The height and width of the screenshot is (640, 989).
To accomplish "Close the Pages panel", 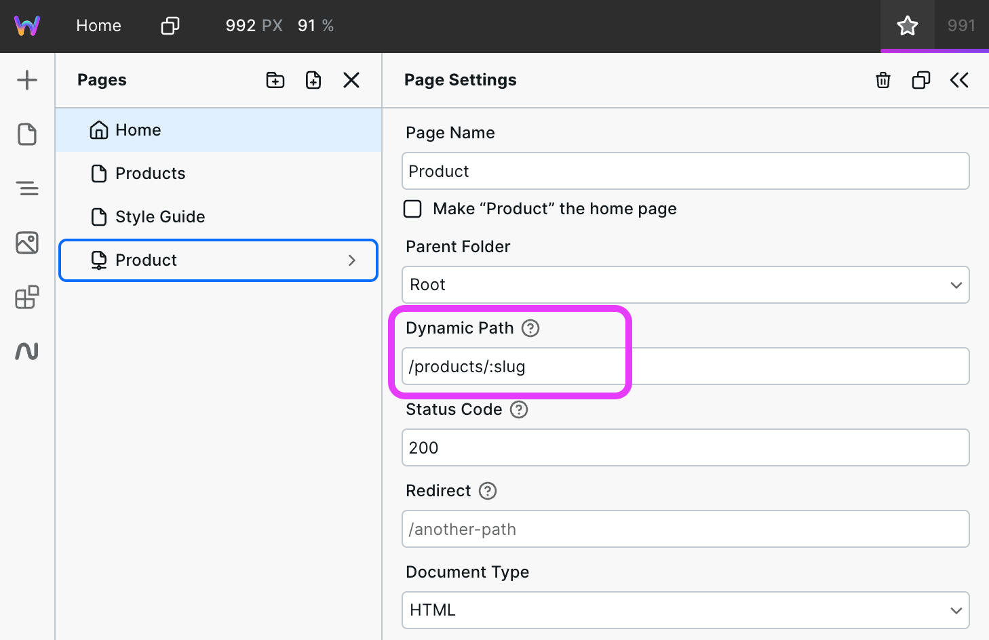I will (351, 80).
